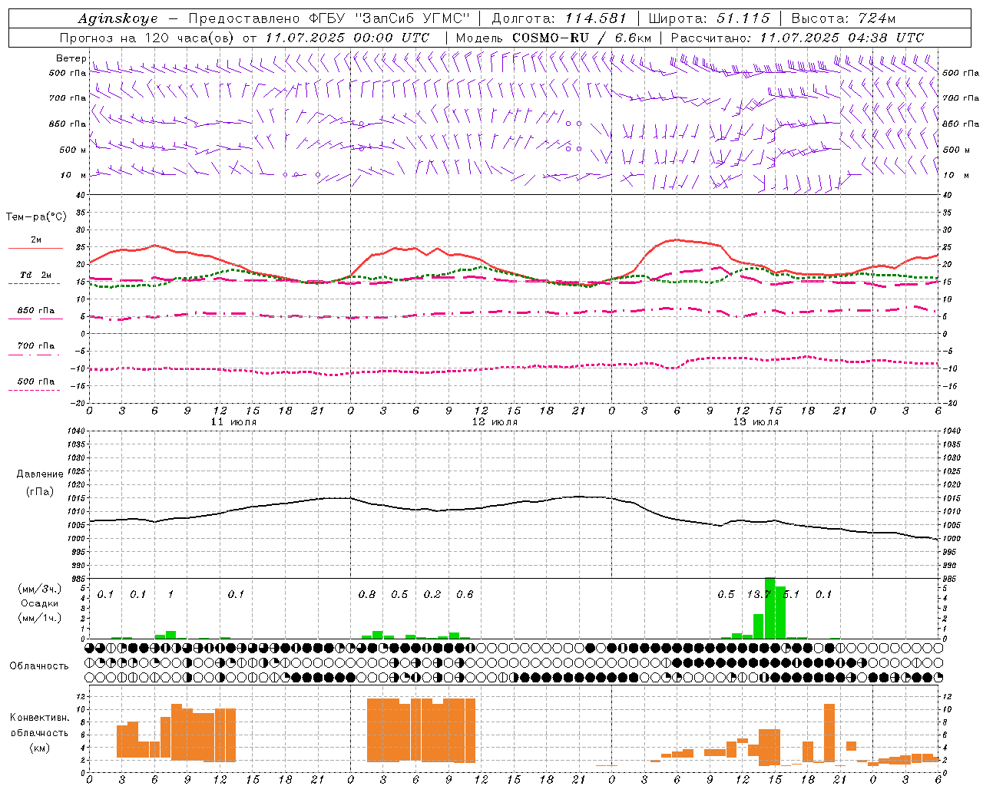
Task: Click the '(мм/1ч.)' unit label
Action: tap(40, 617)
